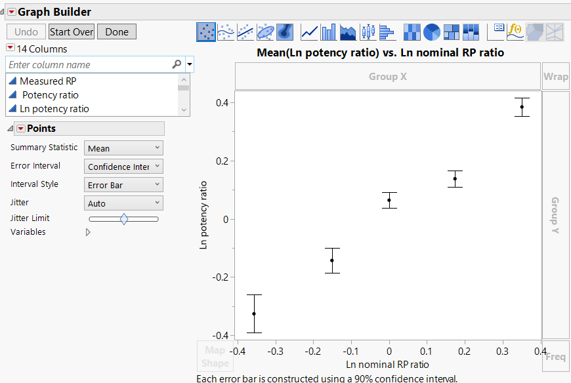Select the Points element icon
Image resolution: width=571 pixels, height=383 pixels.
tap(205, 31)
